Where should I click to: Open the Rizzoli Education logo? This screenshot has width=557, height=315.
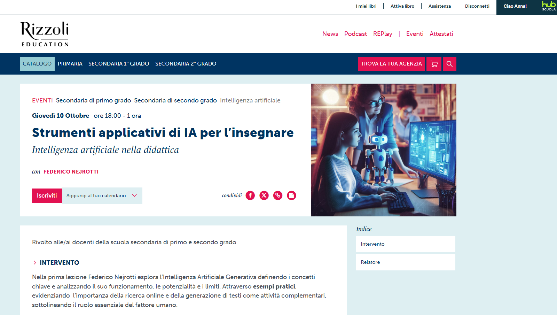pyautogui.click(x=45, y=34)
